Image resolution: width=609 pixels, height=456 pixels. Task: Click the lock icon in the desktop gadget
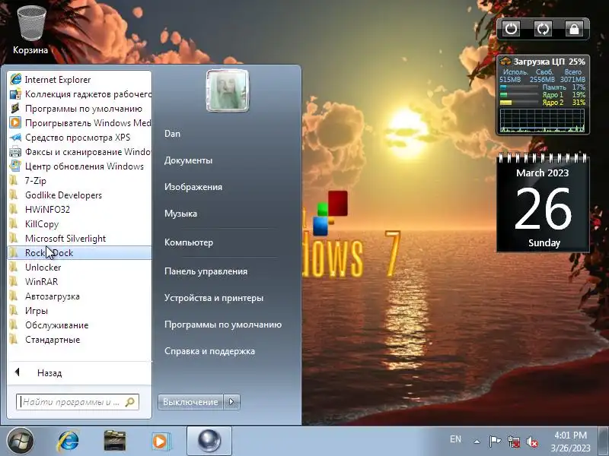tap(574, 29)
